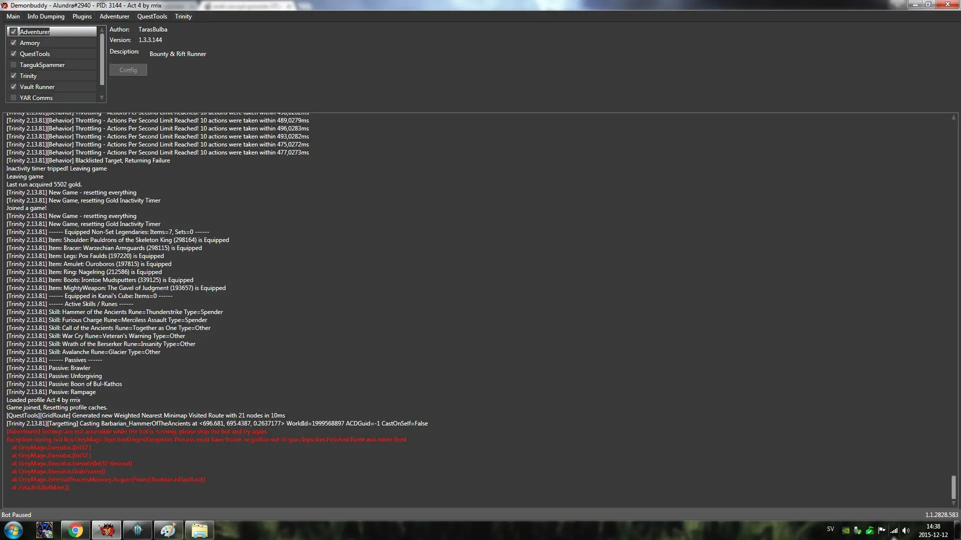Select YAR Comms in the plugin list
961x540 pixels.
coord(52,97)
